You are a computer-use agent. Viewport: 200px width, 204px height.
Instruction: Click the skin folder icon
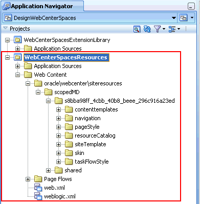point(69,153)
